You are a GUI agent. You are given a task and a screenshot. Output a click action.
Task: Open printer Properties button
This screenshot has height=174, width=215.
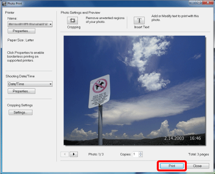(21, 31)
